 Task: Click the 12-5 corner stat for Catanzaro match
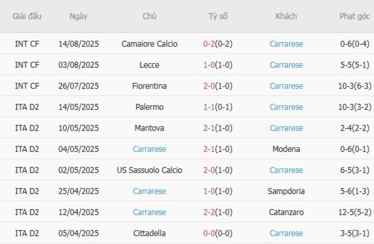tap(348, 212)
